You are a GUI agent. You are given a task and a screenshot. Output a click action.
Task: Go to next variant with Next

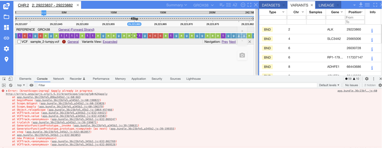click(232, 42)
